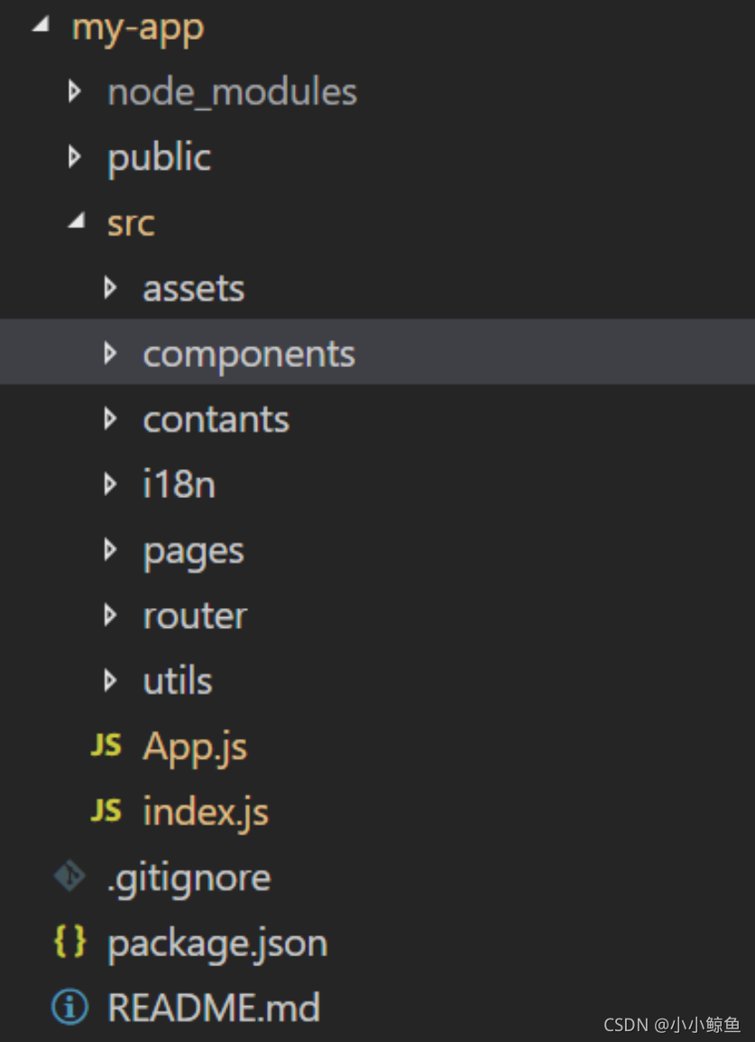This screenshot has height=1042, width=755.
Task: Click the git icon next to .gitignore
Action: tap(69, 876)
